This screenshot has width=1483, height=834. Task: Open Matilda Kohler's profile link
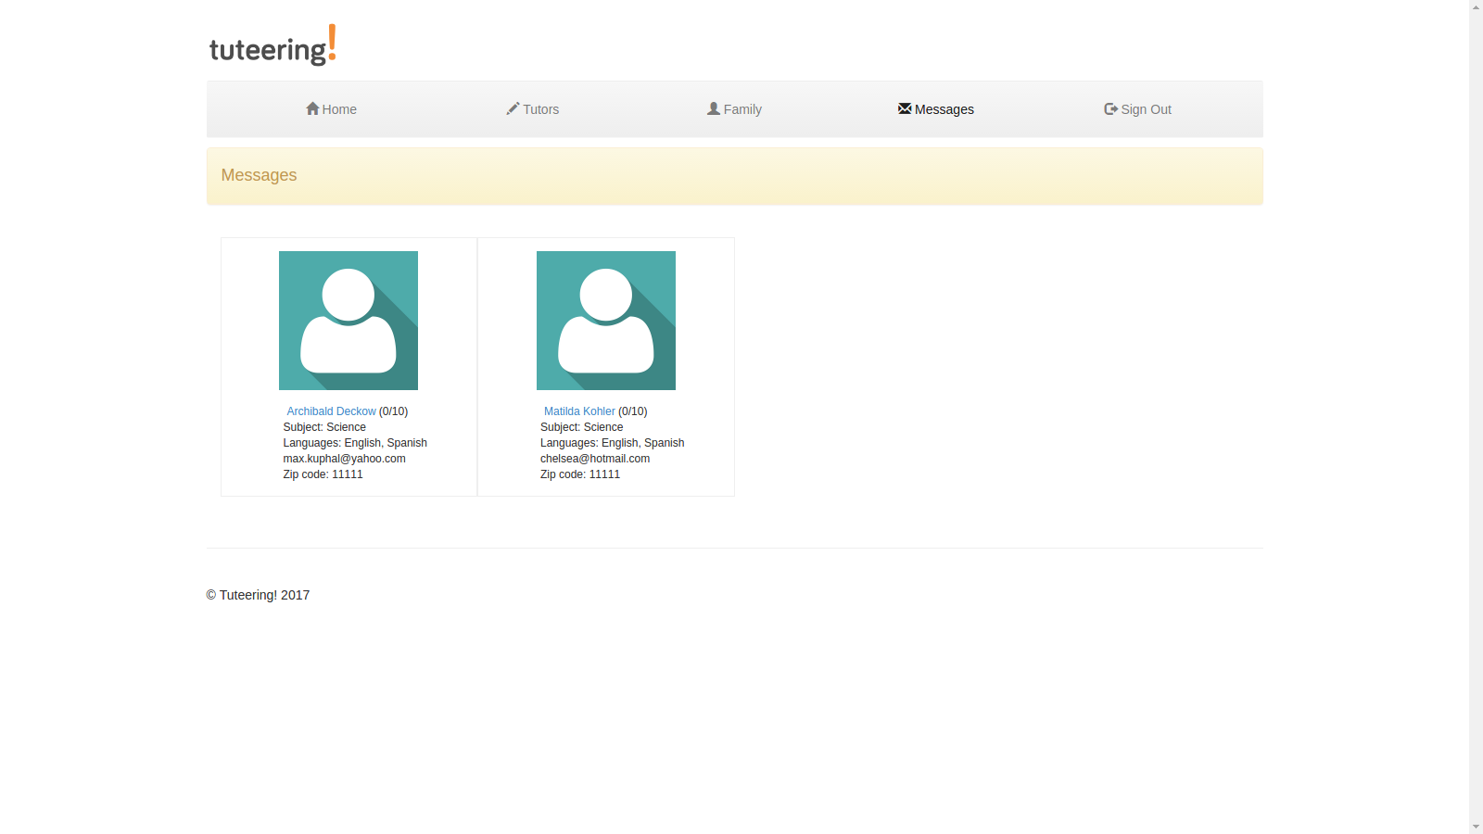[x=579, y=411]
